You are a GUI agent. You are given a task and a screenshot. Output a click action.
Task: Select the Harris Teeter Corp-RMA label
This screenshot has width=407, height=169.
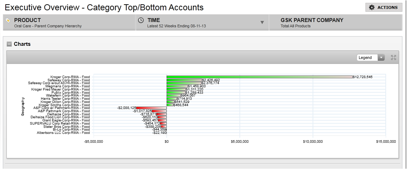click(x=65, y=99)
